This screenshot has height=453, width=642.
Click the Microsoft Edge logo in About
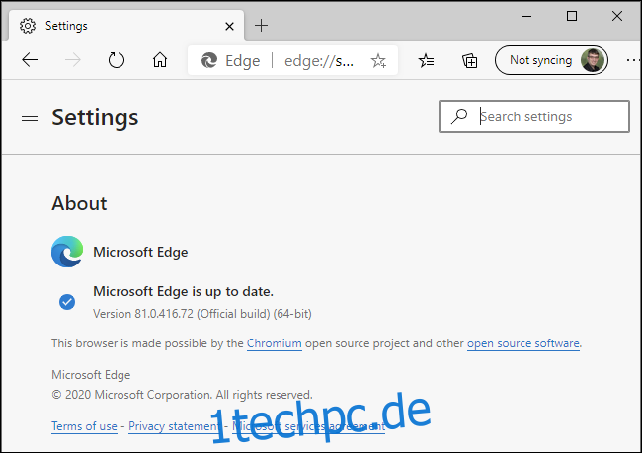[67, 252]
